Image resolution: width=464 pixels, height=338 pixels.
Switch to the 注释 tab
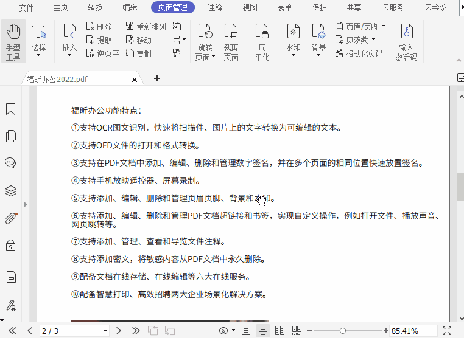[215, 7]
